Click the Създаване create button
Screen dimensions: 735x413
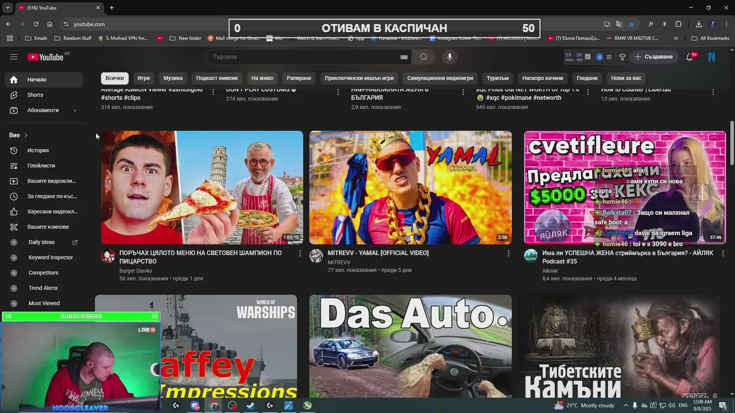click(x=653, y=57)
